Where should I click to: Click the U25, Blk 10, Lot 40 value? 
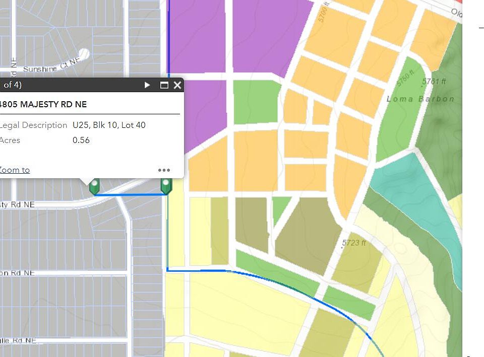point(109,125)
